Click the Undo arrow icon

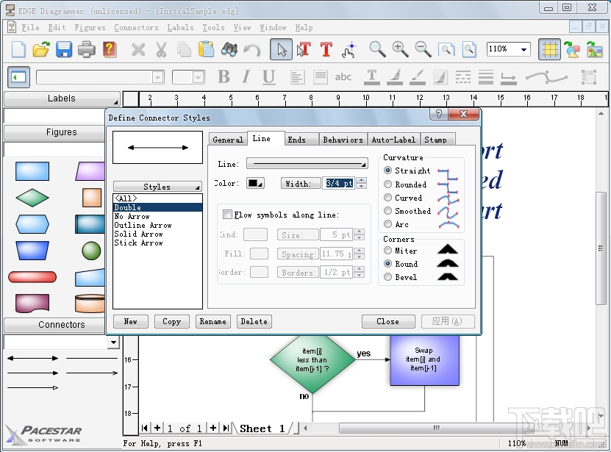(x=252, y=49)
